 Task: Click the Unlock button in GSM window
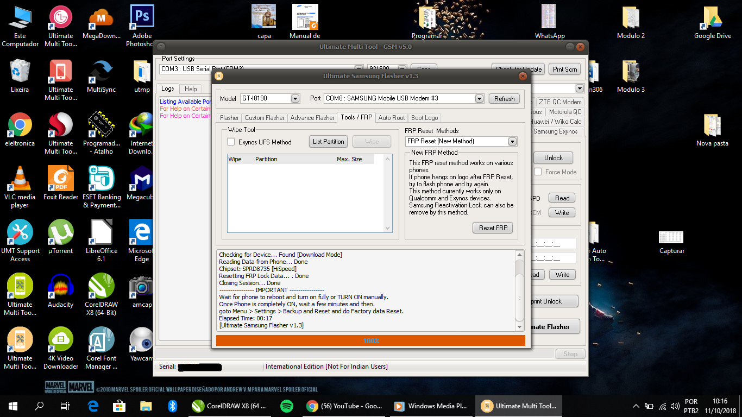click(554, 158)
